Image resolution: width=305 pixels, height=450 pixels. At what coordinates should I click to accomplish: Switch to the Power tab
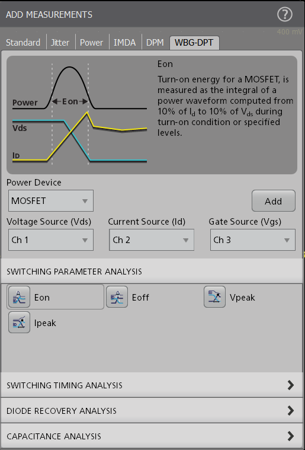[x=91, y=43]
